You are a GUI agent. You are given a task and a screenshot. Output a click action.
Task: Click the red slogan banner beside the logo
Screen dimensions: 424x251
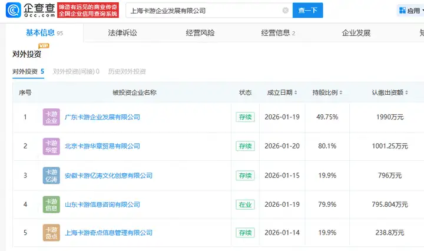tap(88, 10)
